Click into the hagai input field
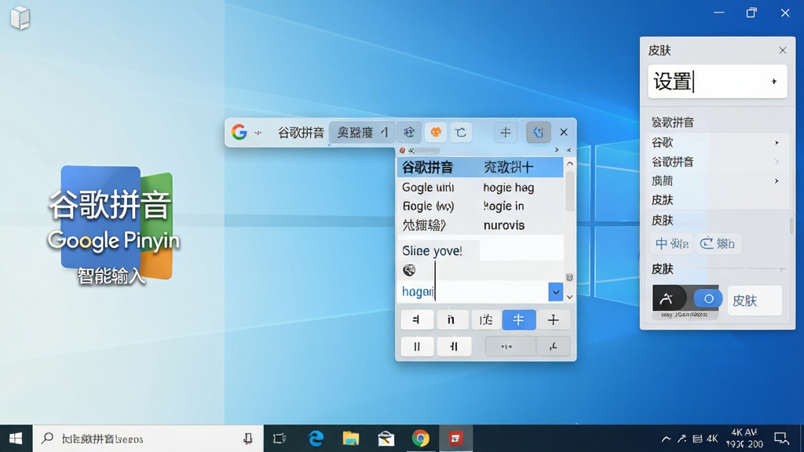 pyautogui.click(x=472, y=292)
